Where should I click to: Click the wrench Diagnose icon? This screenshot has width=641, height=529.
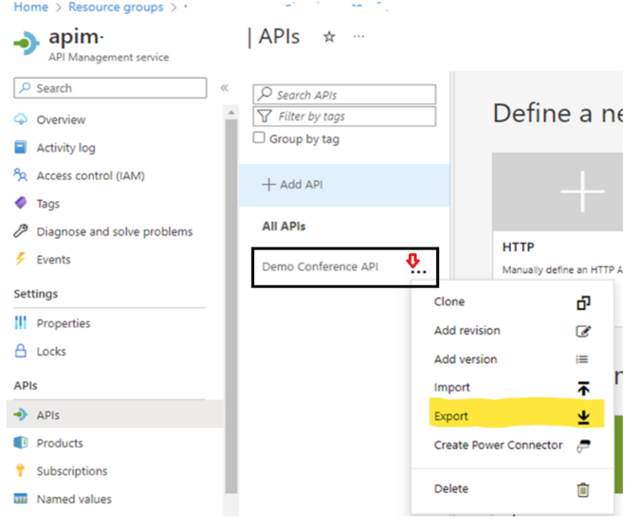pyautogui.click(x=21, y=231)
